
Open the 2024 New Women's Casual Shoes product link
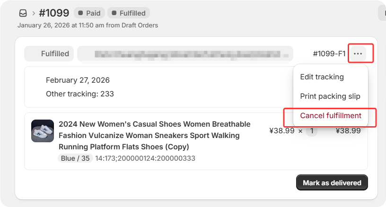click(154, 136)
